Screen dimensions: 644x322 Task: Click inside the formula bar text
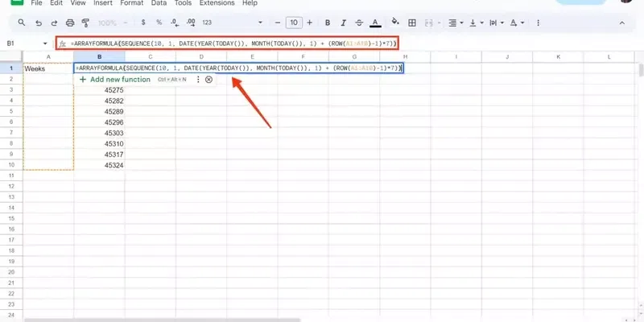tap(233, 43)
